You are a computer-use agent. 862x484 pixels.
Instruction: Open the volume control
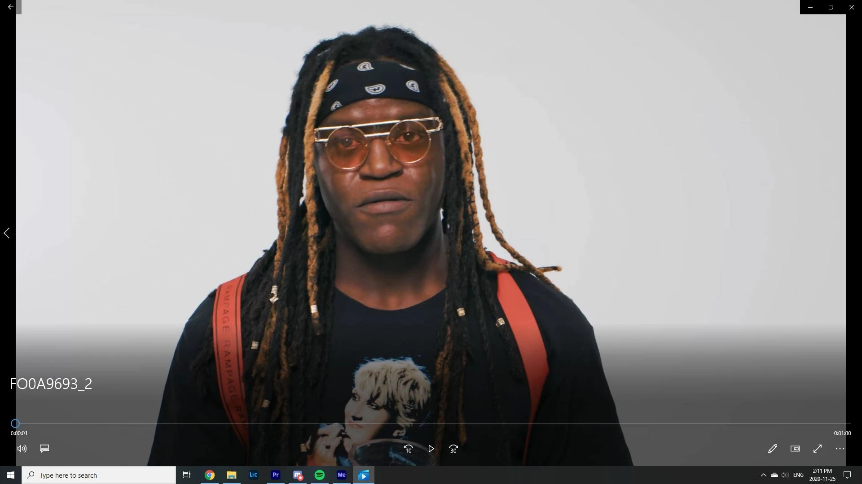click(22, 449)
